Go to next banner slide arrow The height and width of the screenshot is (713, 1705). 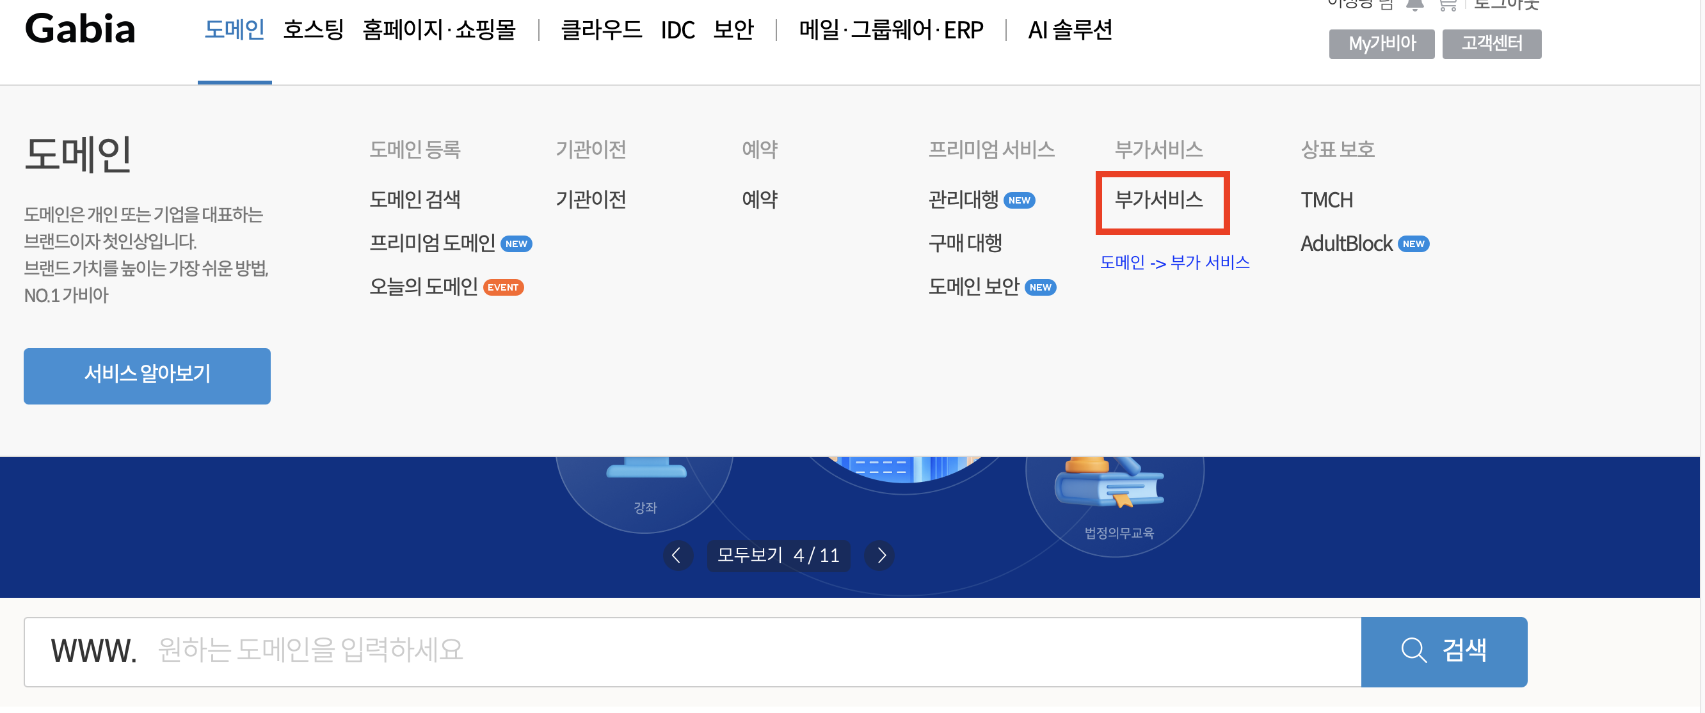(880, 556)
